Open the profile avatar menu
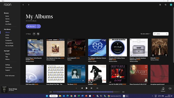This screenshot has height=98, width=174. 171,5
